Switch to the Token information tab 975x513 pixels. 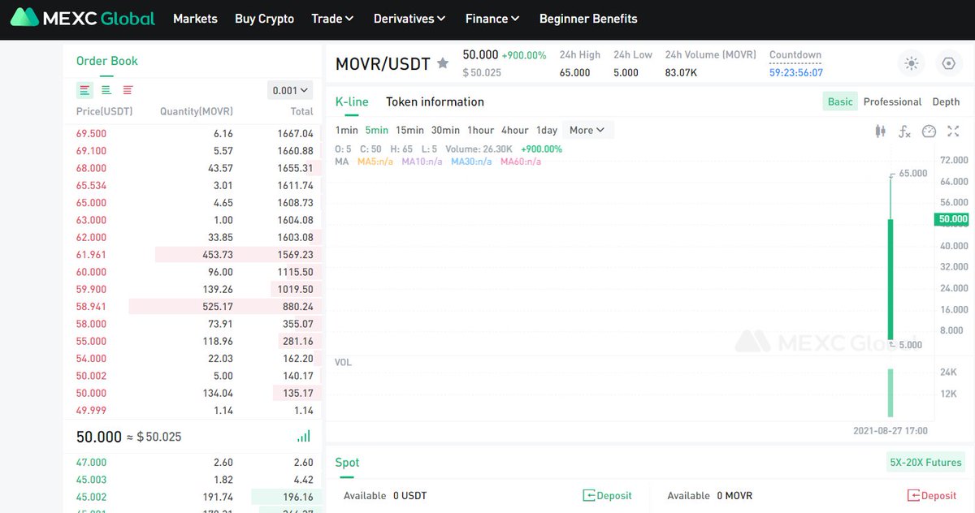[435, 101]
